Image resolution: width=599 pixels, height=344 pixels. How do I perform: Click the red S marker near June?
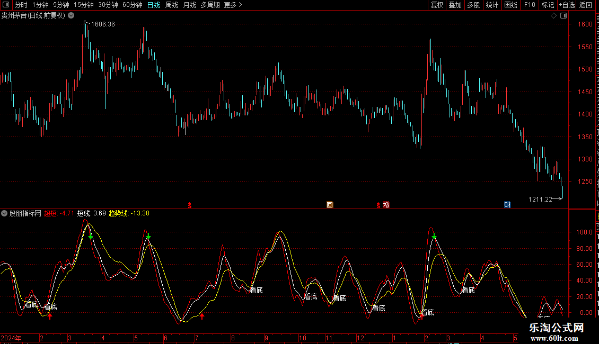pos(189,205)
